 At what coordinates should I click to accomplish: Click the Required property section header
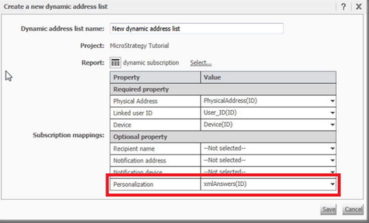(223, 89)
